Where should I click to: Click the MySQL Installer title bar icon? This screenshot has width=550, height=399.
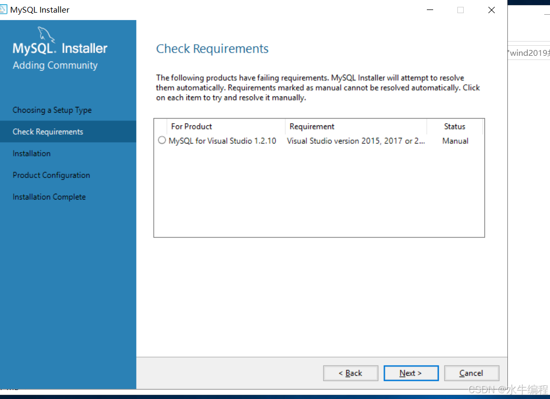3,9
